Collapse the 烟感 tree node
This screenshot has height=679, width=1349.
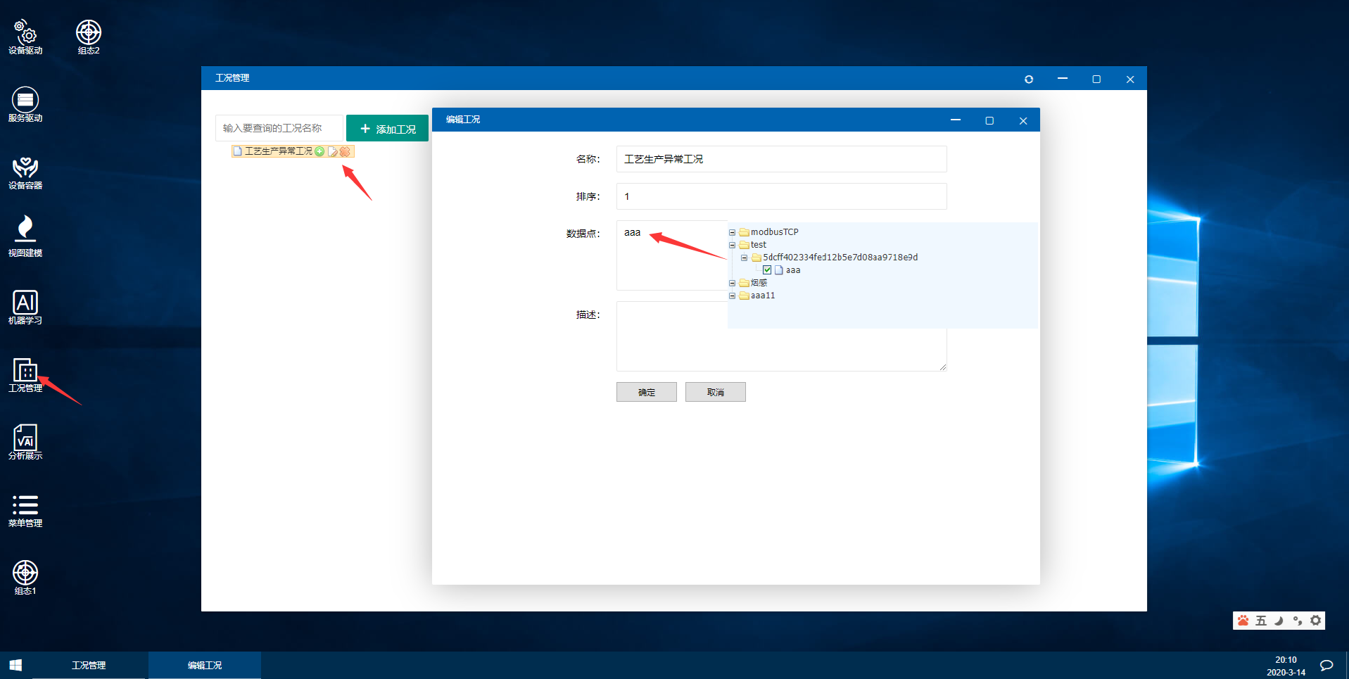point(732,283)
